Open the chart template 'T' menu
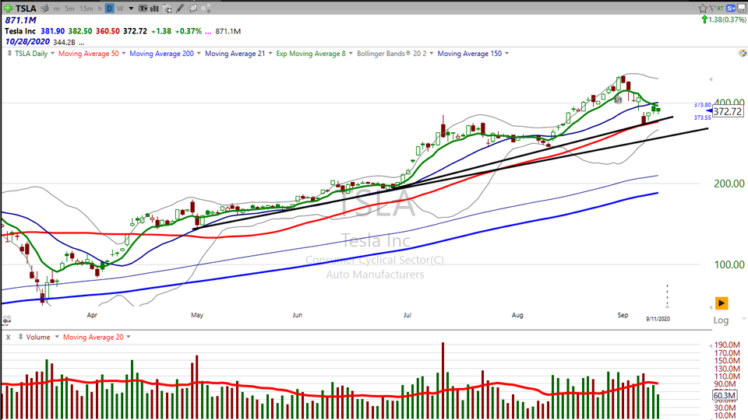 [143, 9]
